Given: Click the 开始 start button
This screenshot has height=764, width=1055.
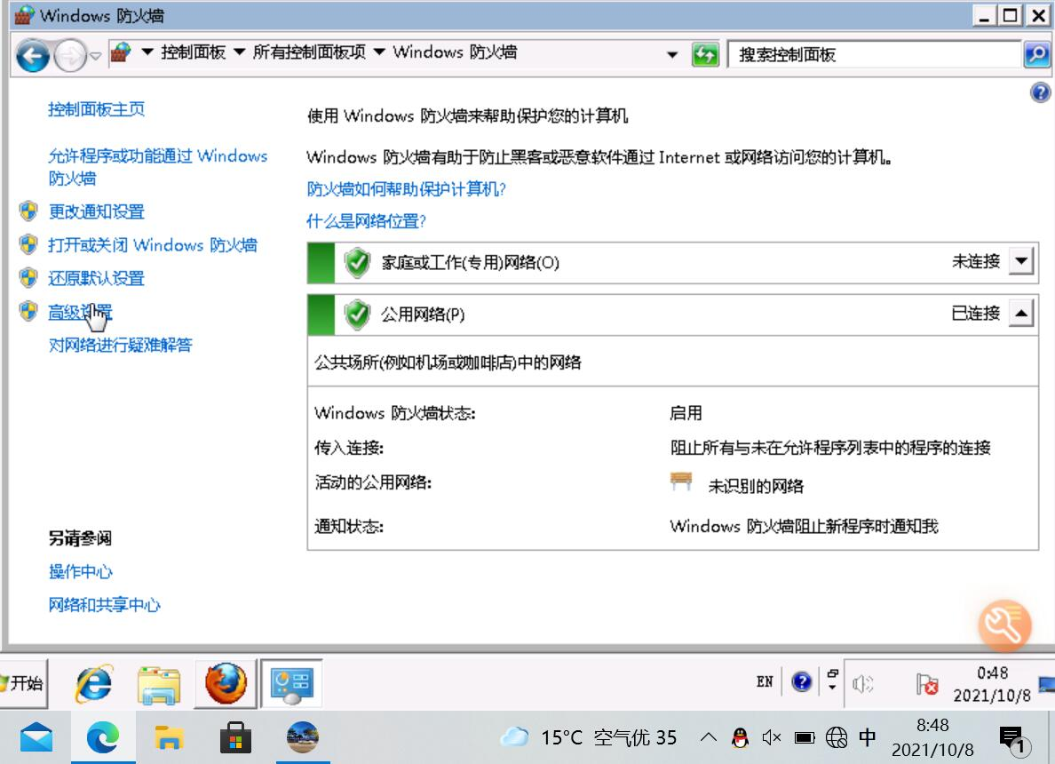Looking at the screenshot, I should 24,683.
